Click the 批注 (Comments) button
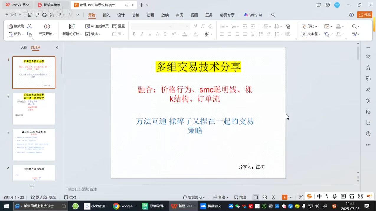Screen dimensions: 376x211 point(240,197)
